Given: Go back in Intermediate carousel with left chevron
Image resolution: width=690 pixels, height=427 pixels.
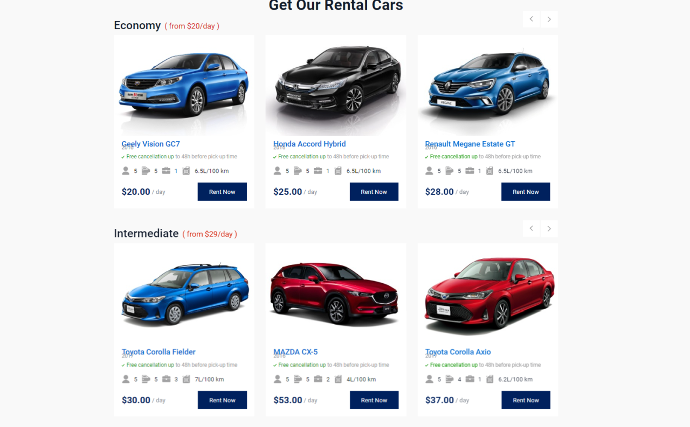Looking at the screenshot, I should click(531, 228).
